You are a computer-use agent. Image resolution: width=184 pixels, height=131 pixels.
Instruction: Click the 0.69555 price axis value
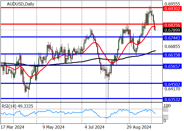point(172,4)
